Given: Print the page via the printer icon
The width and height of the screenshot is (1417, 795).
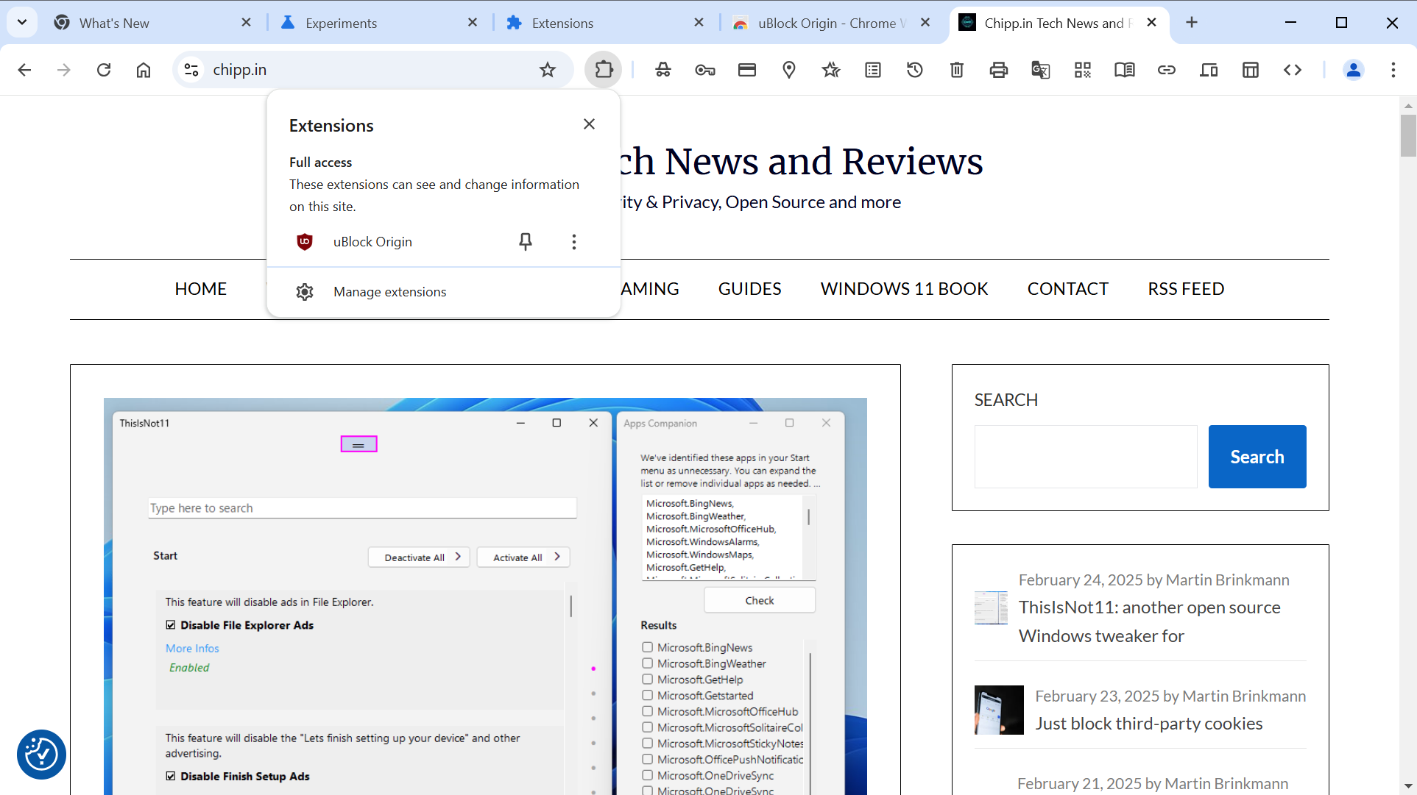Looking at the screenshot, I should click(998, 70).
